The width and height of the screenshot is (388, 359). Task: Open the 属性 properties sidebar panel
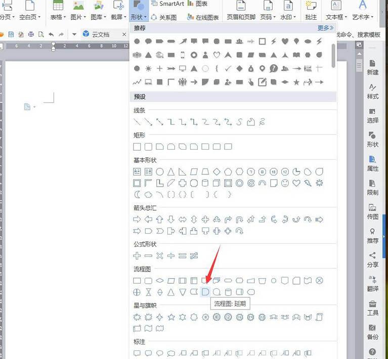point(373,163)
